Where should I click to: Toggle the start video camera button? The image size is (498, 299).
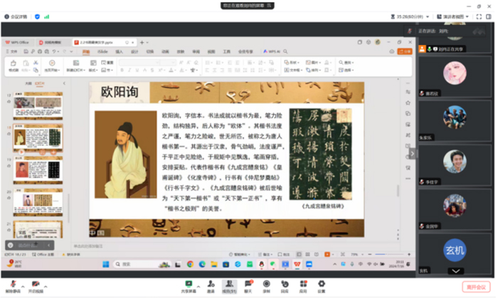[36, 286]
